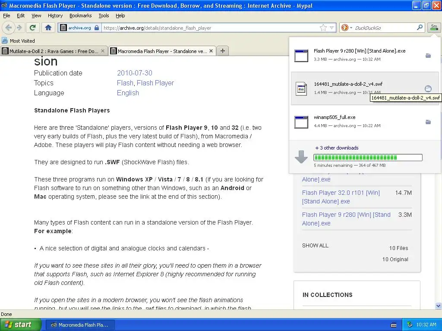Open the Help menu

point(120,16)
